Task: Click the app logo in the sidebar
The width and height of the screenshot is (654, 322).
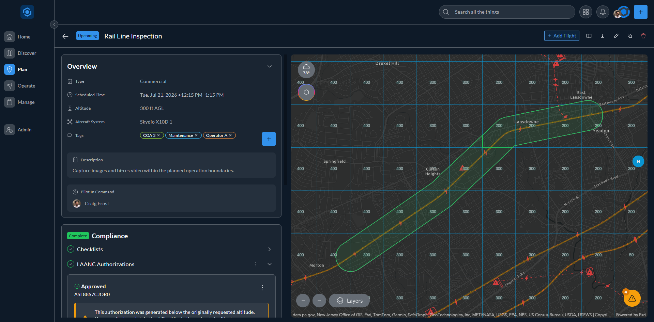Action: click(27, 12)
